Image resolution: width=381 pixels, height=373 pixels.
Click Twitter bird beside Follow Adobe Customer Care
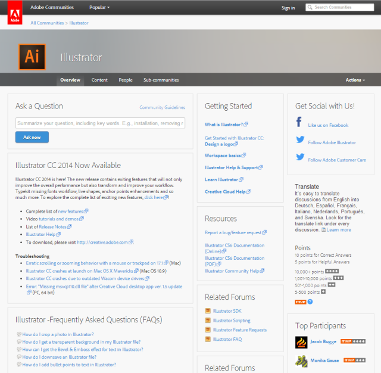click(x=300, y=157)
